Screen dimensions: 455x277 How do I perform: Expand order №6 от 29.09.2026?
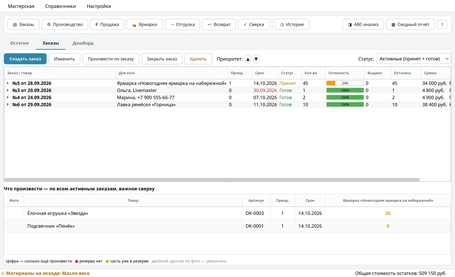8,105
